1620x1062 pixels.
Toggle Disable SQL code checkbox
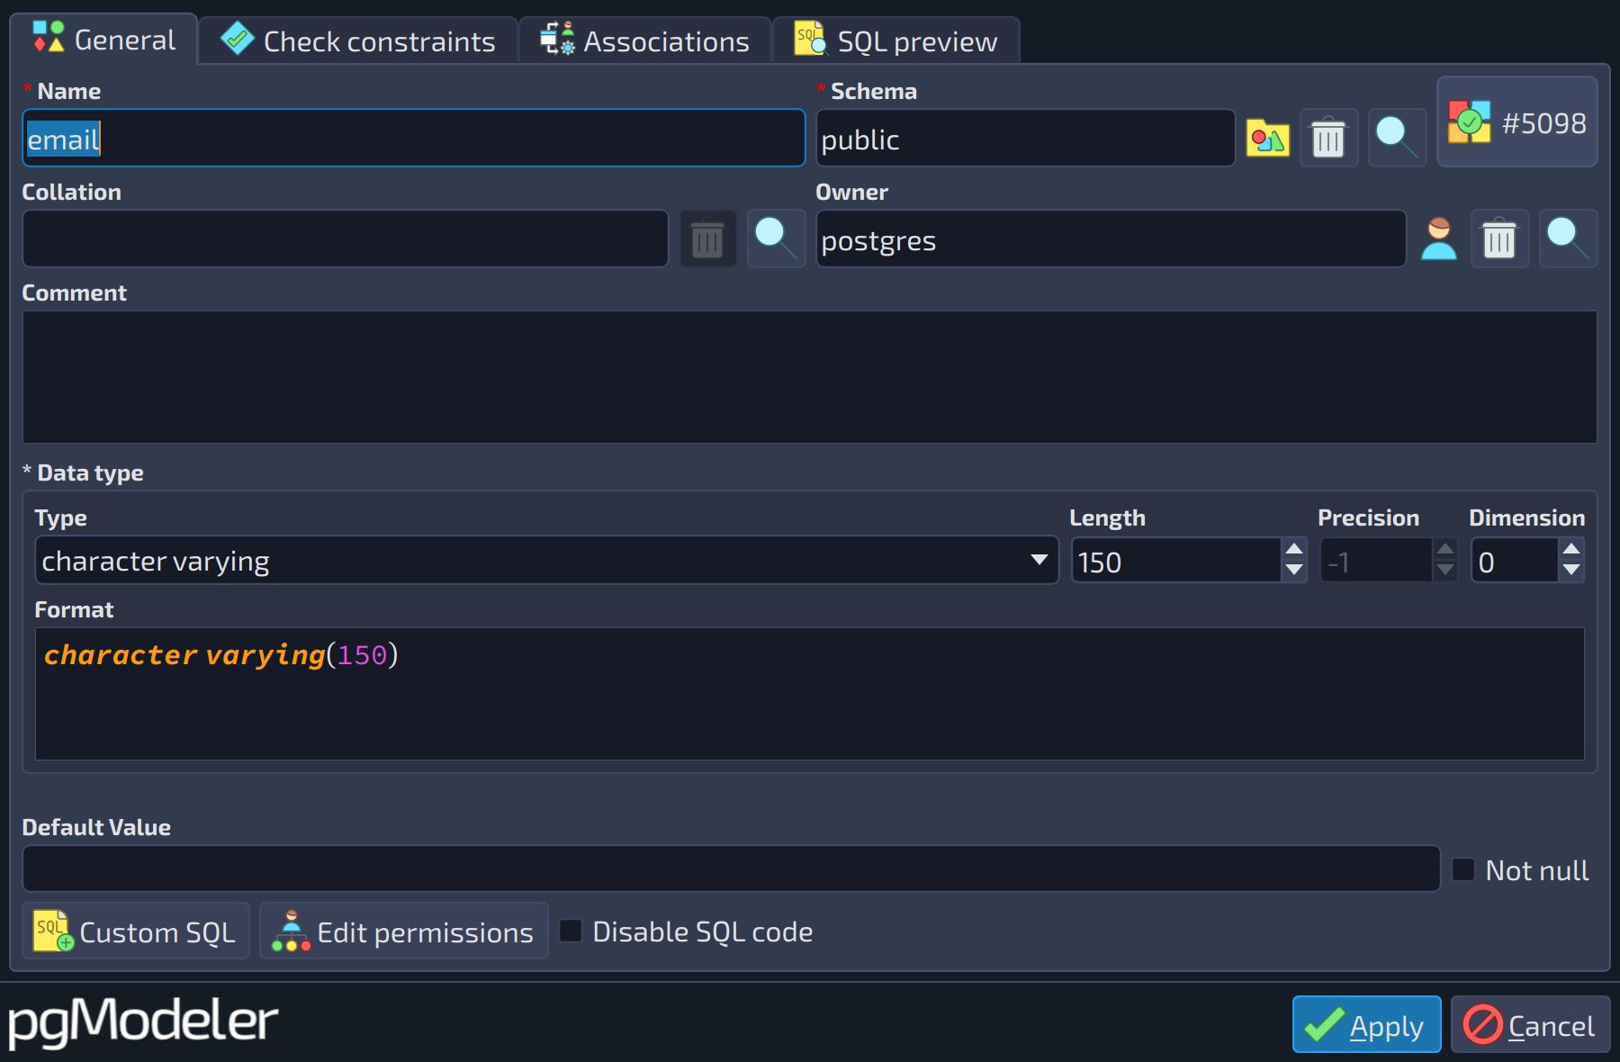click(571, 931)
